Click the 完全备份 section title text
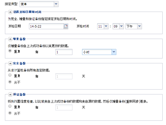166x125 pixels. pyautogui.click(x=18, y=64)
